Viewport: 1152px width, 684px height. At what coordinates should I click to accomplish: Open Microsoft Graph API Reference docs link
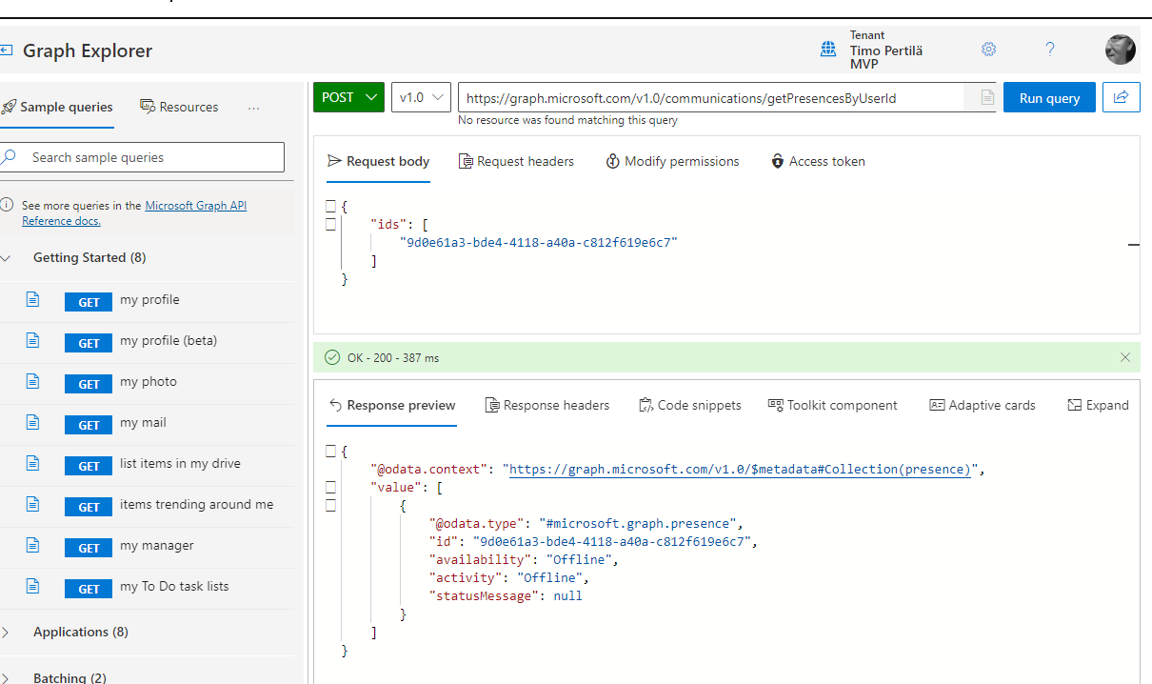coord(195,206)
